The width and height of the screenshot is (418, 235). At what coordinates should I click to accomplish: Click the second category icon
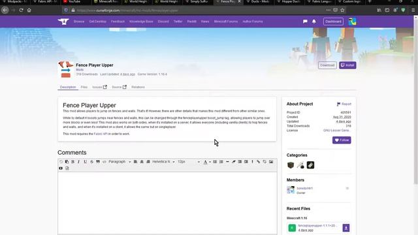[x=300, y=165]
